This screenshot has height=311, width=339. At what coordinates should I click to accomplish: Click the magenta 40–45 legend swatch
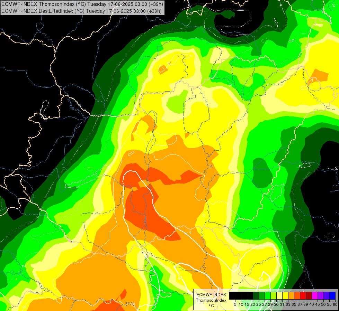pyautogui.click(x=315, y=295)
